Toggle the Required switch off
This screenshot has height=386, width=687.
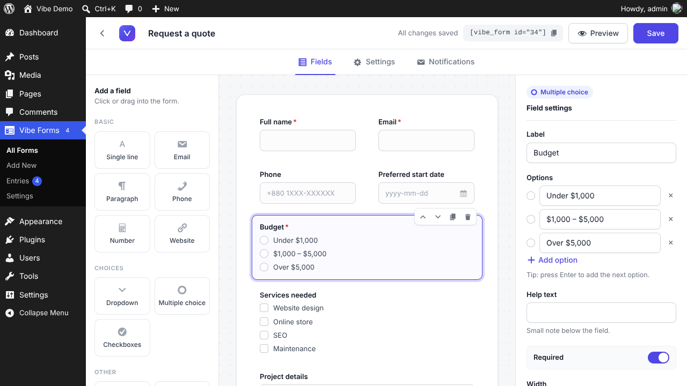tap(659, 358)
